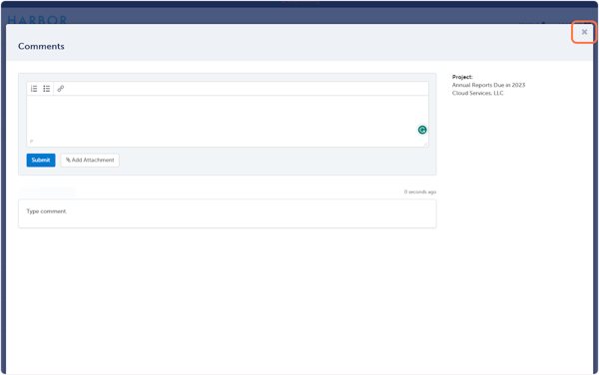Image resolution: width=599 pixels, height=375 pixels.
Task: Close the Comments dialog with the X
Action: (x=584, y=32)
